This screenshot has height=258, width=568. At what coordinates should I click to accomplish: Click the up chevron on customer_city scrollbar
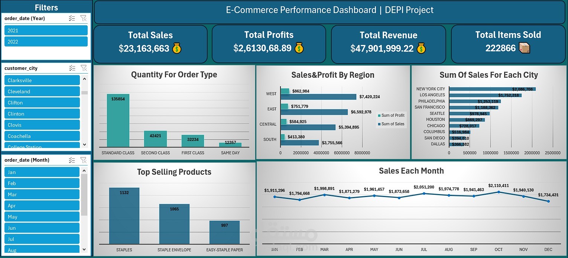(84, 79)
